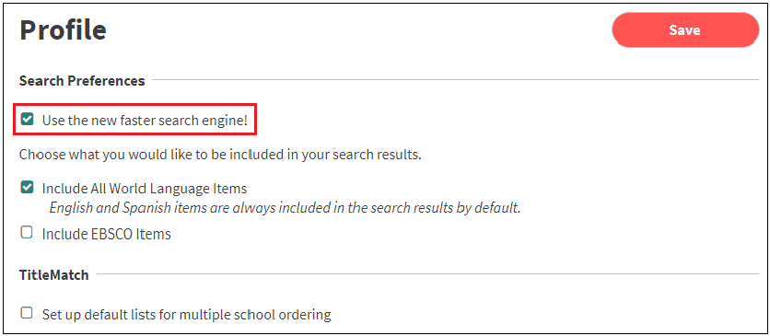Select the 'Include All World Language Items' label
This screenshot has height=336, width=770.
click(x=145, y=189)
